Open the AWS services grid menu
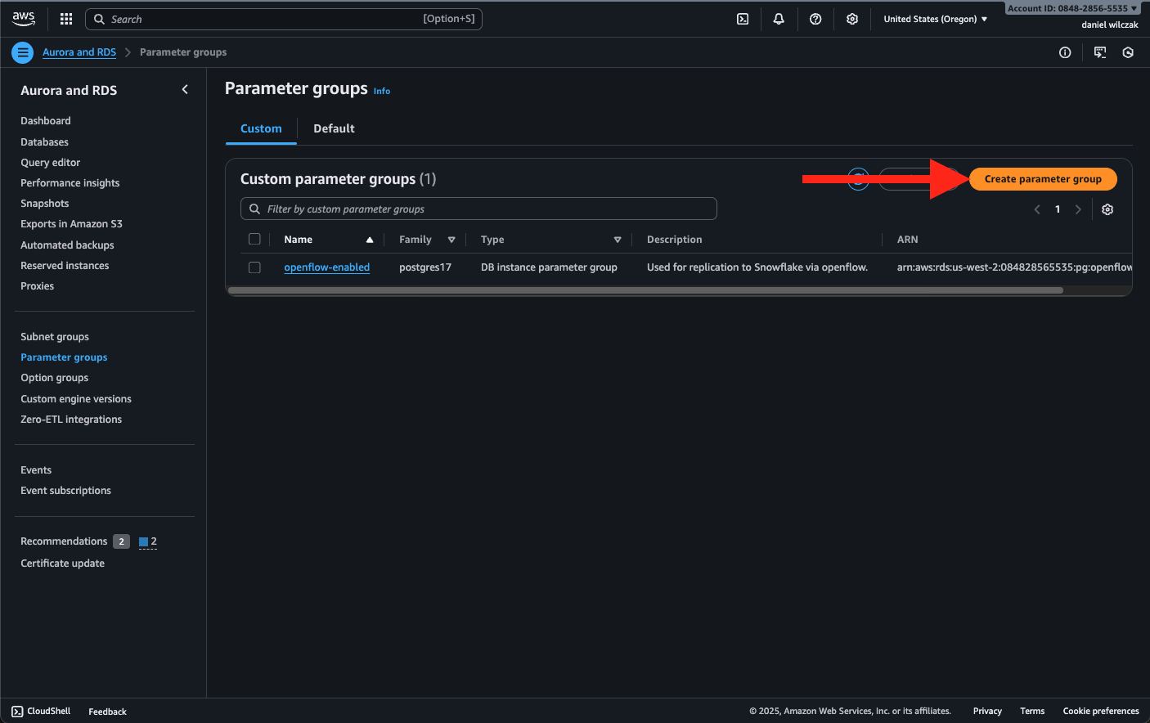Image resolution: width=1150 pixels, height=723 pixels. (66, 19)
